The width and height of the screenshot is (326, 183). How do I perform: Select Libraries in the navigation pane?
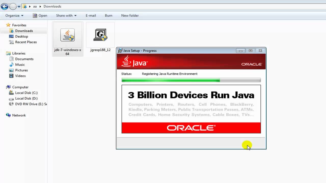(19, 53)
